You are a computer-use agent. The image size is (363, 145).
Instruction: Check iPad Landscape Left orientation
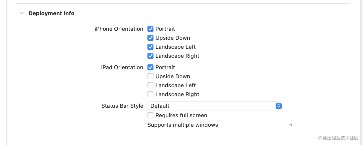[150, 85]
